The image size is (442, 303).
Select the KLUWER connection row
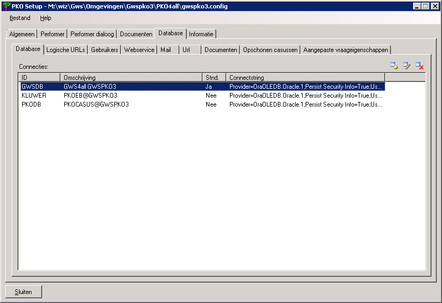[202, 96]
